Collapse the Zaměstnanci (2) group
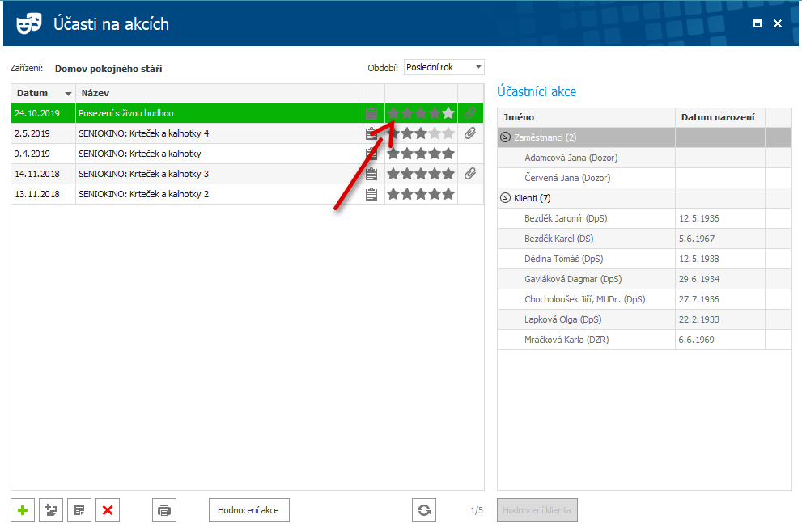Viewport: 802px width, 532px height. click(x=505, y=137)
